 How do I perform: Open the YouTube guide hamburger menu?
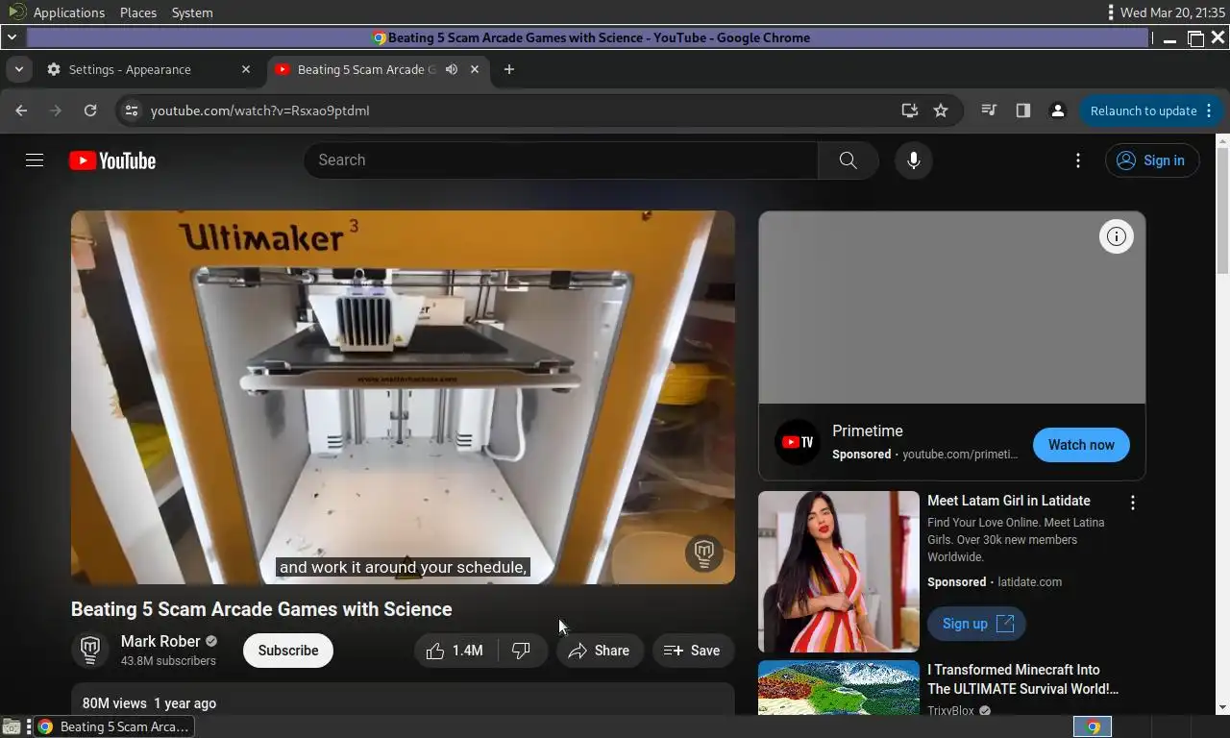35,160
